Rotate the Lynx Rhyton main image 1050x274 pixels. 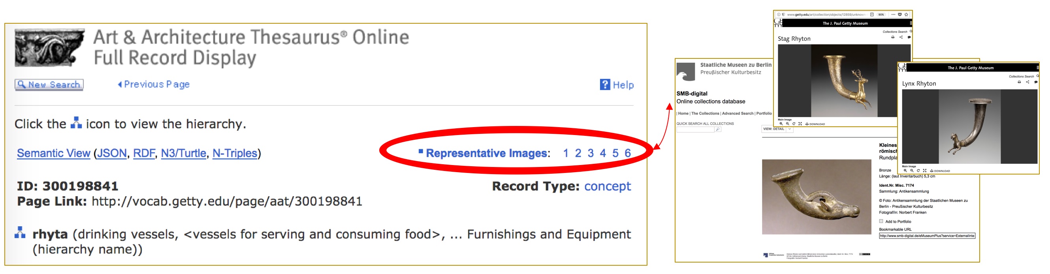point(918,171)
